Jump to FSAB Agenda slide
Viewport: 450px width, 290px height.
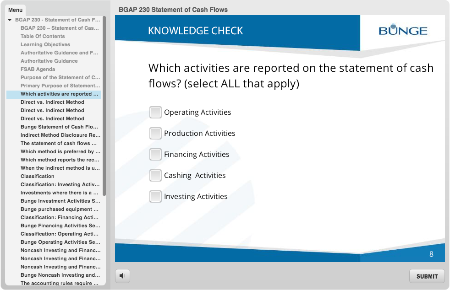pyautogui.click(x=38, y=70)
